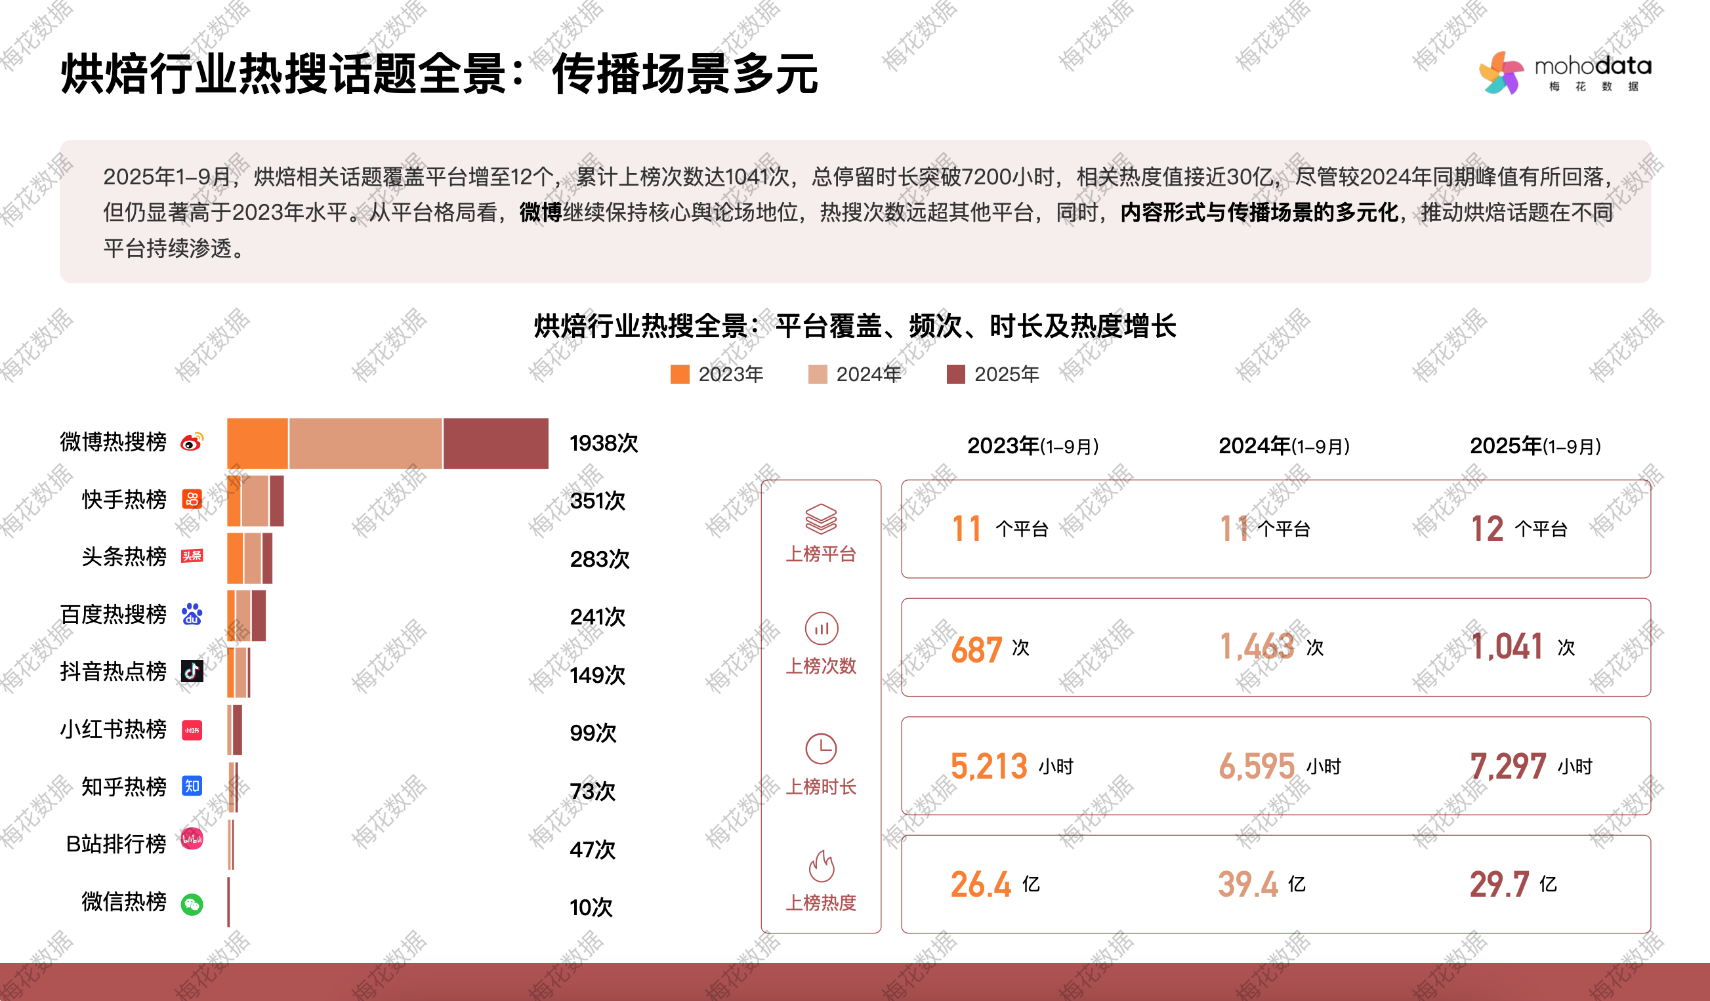Click the 2025年(1-9月) column header
This screenshot has height=1001, width=1710.
pyautogui.click(x=1535, y=446)
